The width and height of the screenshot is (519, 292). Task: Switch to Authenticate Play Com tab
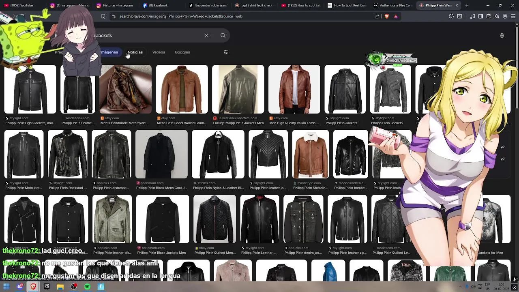click(393, 5)
